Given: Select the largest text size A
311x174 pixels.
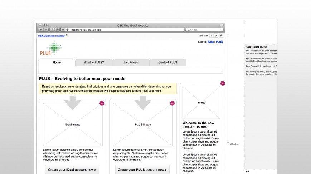Looking at the screenshot, I should pos(221,36).
